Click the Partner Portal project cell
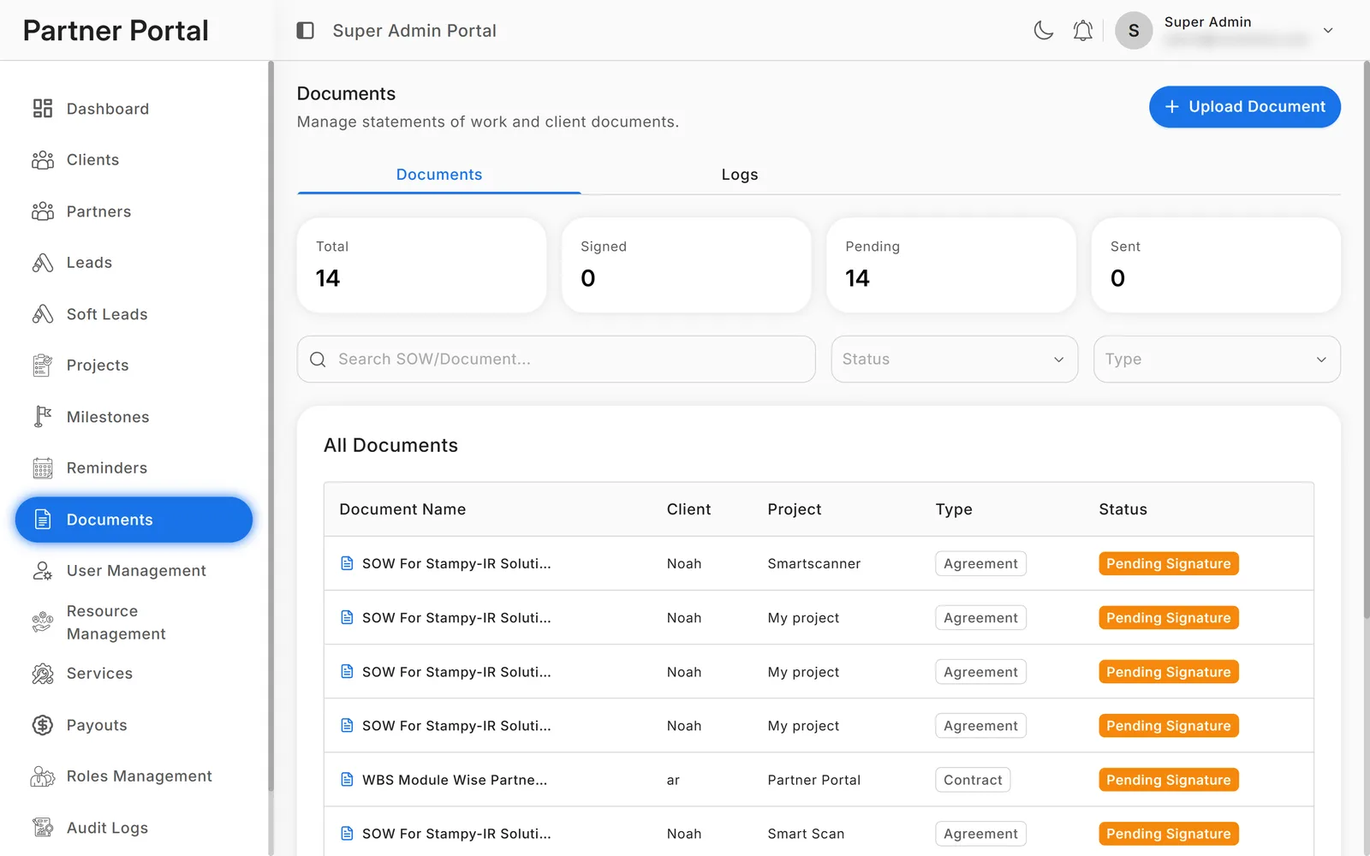The width and height of the screenshot is (1370, 856). pos(813,780)
